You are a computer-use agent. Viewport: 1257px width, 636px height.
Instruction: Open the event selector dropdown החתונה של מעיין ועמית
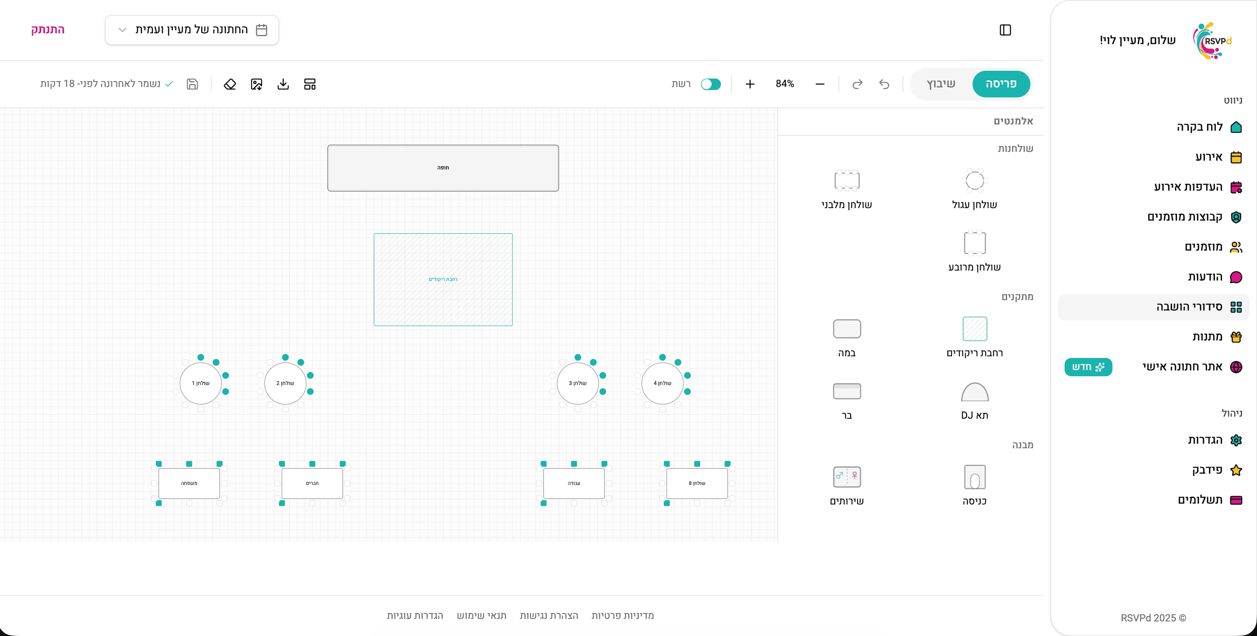coord(192,30)
